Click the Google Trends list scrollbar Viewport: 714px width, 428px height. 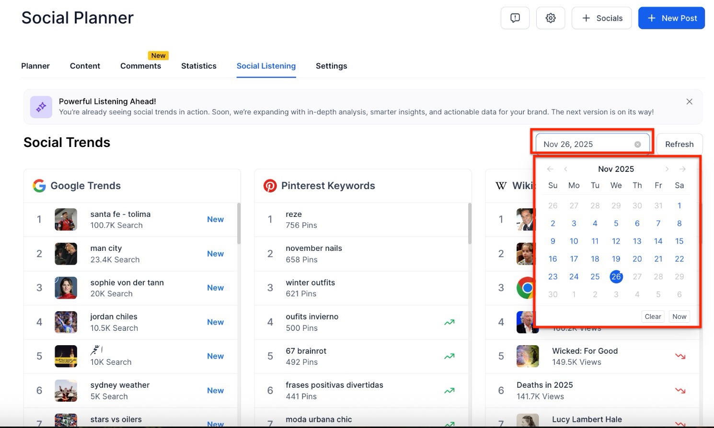pyautogui.click(x=239, y=224)
